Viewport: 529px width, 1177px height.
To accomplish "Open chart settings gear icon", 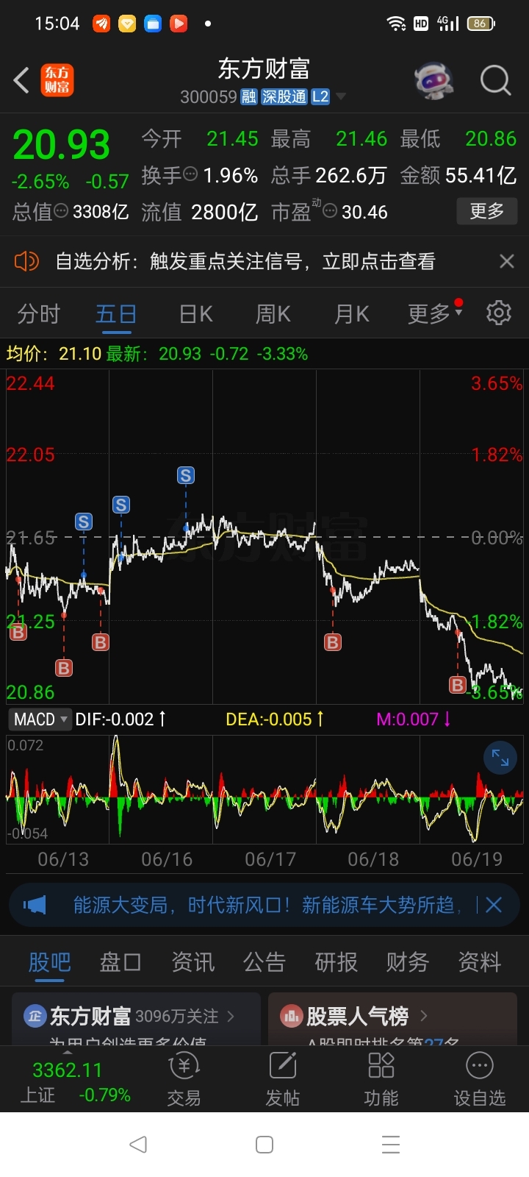I will (x=499, y=313).
